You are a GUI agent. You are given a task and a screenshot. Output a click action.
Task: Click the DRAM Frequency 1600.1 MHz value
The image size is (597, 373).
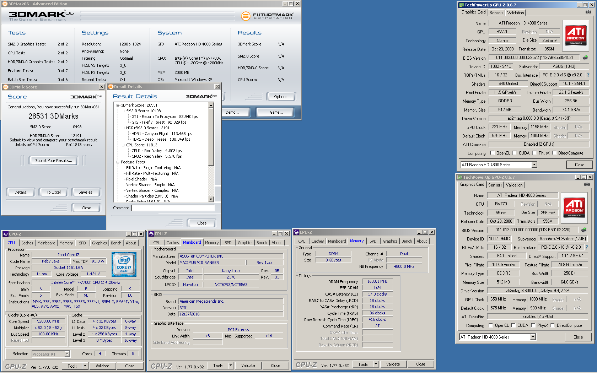377,281
